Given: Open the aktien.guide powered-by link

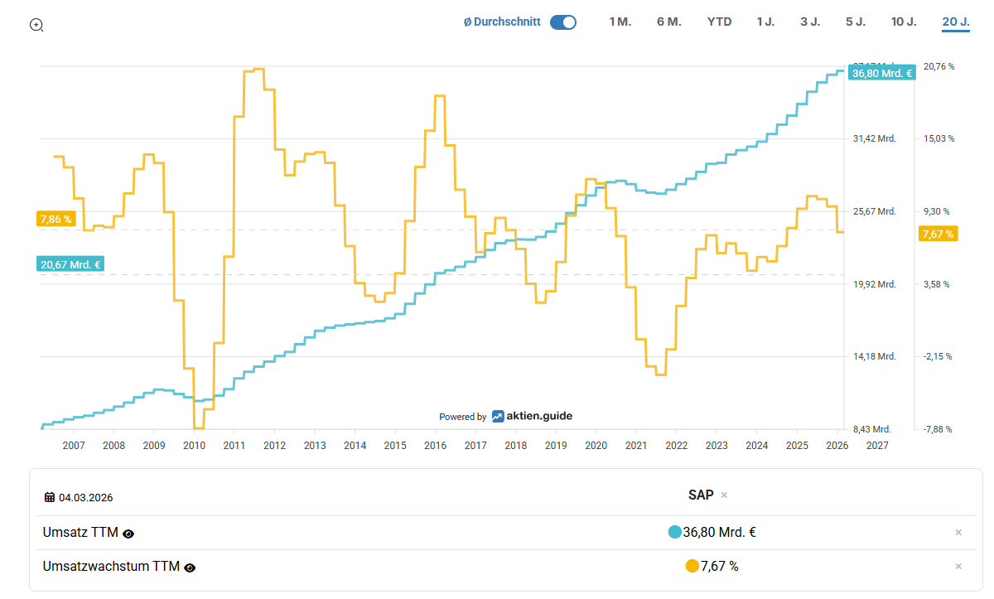Looking at the screenshot, I should (531, 417).
